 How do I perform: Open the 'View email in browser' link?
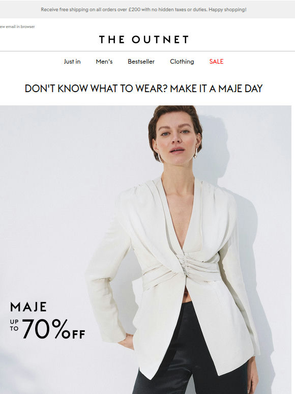click(17, 26)
